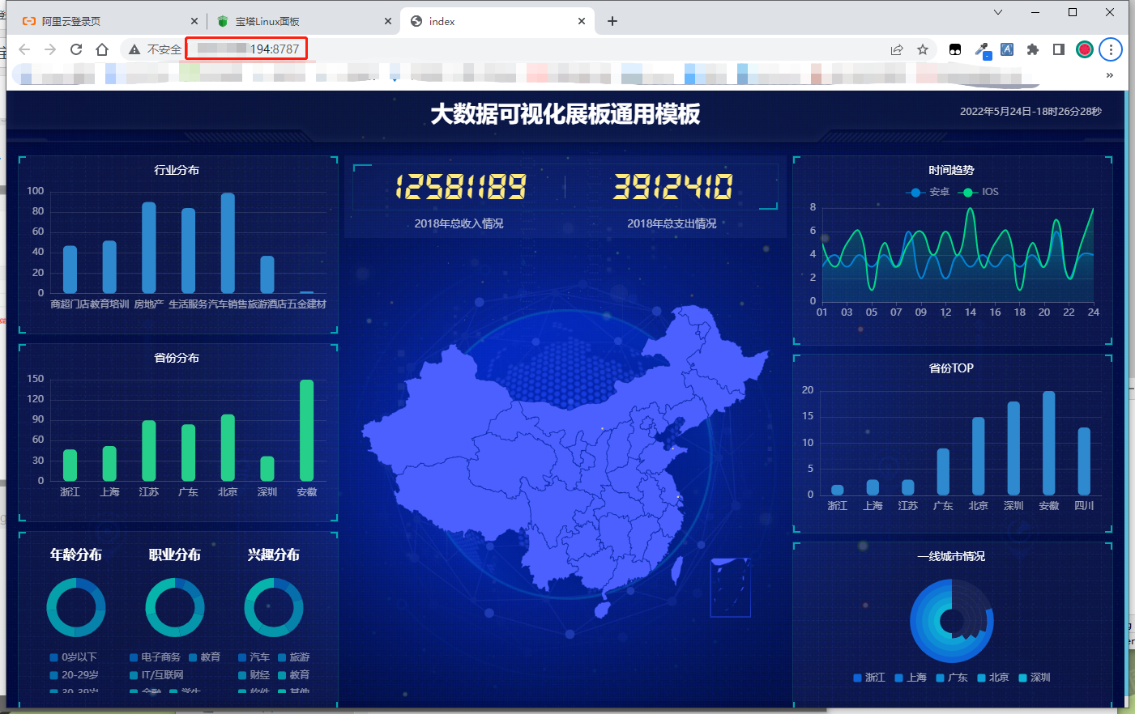Viewport: 1135px width, 714px height.
Task: Toggle 20-29岁 in the 年龄分布 legend
Action: point(75,674)
